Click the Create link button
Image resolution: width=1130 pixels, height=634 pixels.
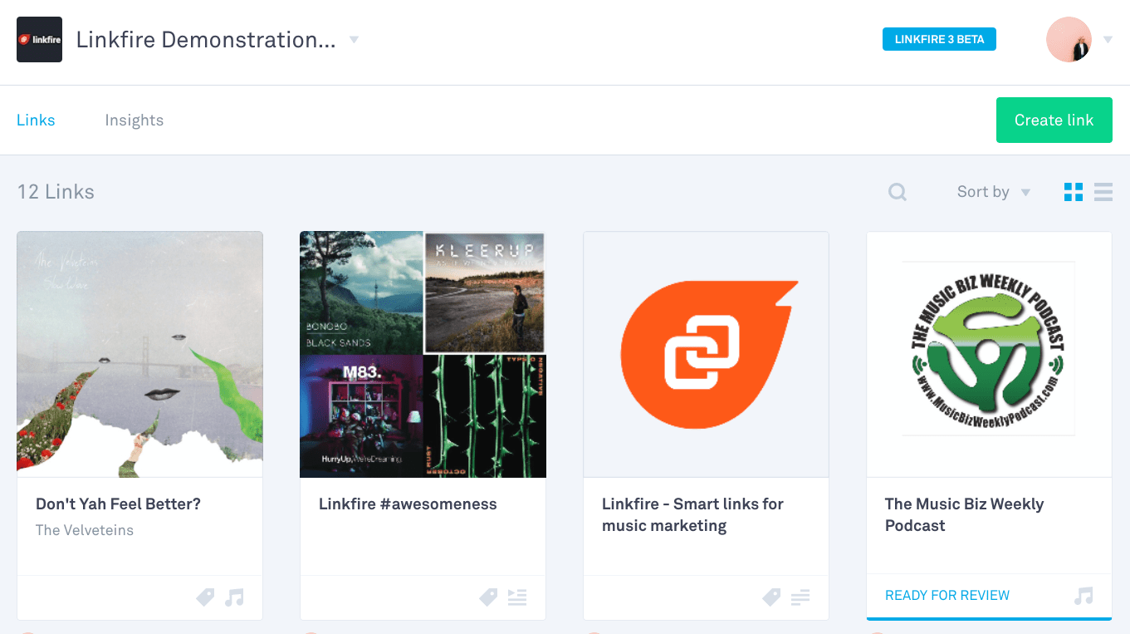1054,120
